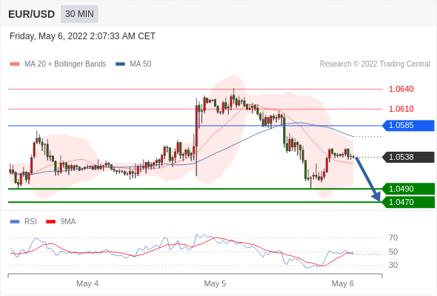This screenshot has height=296, width=437.
Task: Click the MA 20 + Bollinger Bands legend swatch
Action: coord(15,64)
